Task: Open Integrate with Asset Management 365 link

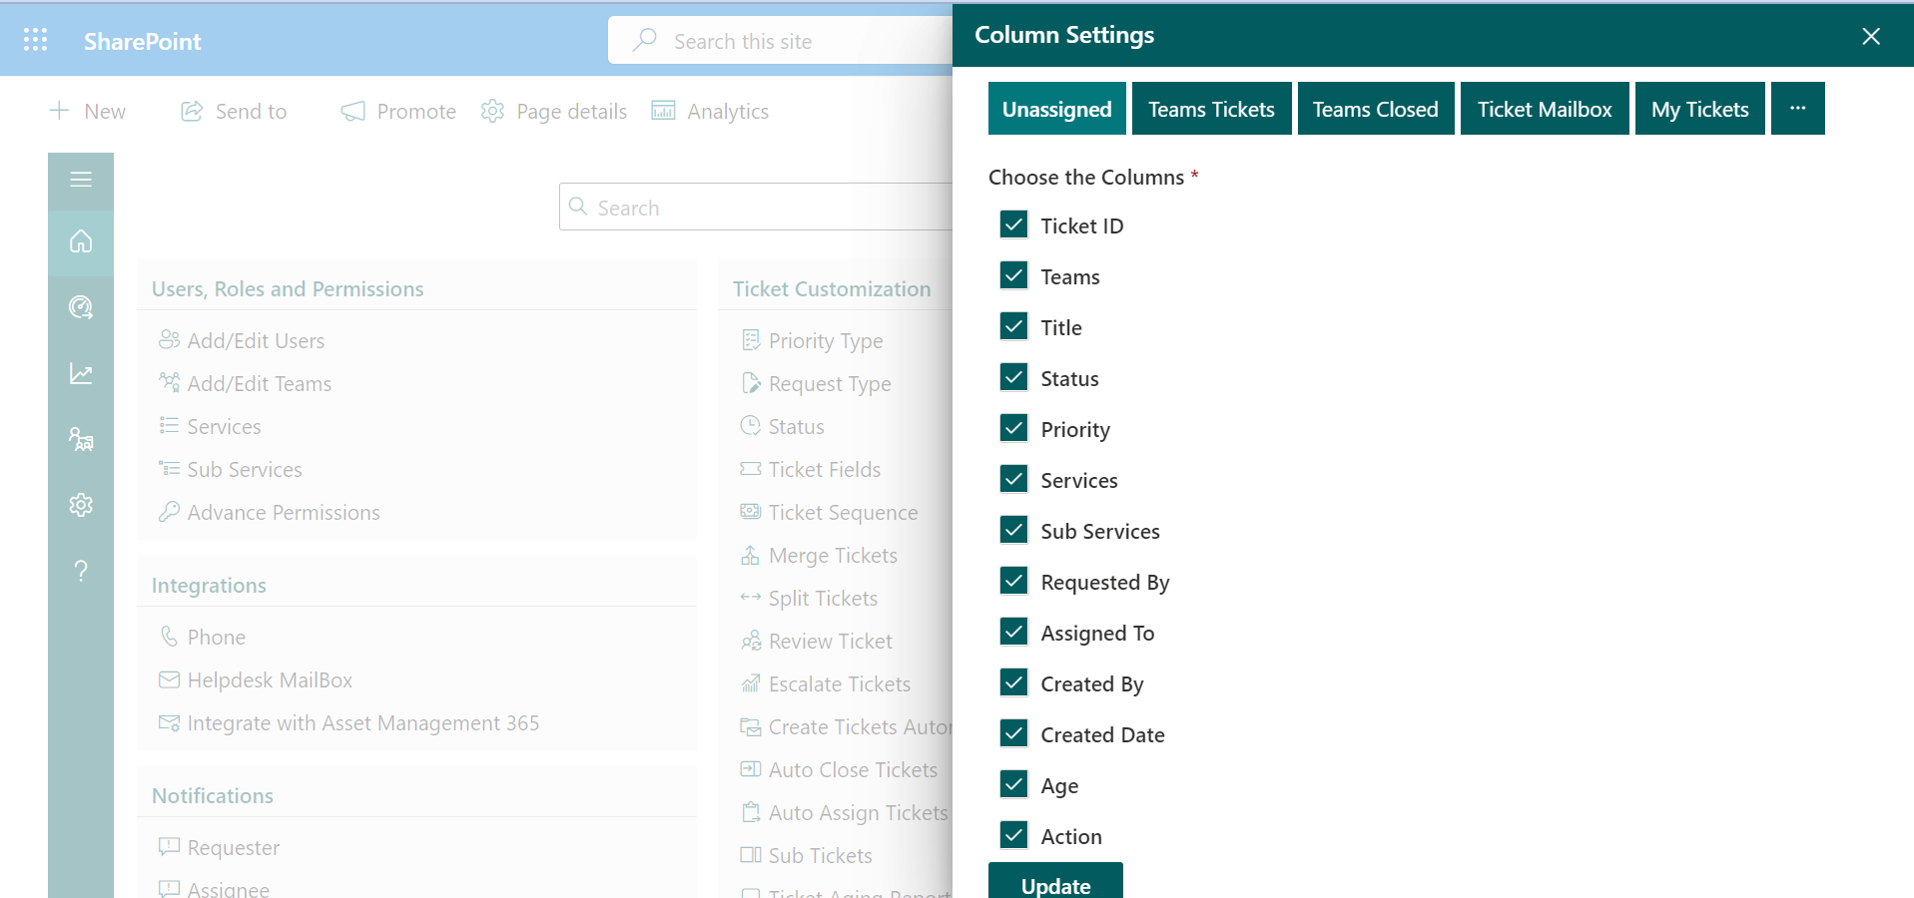Action: point(363,722)
